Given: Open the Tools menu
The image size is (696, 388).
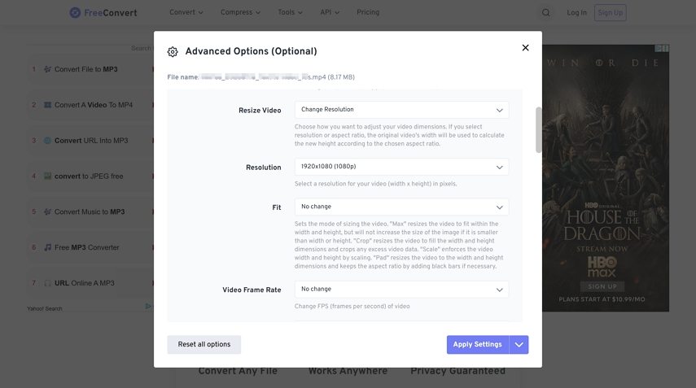Looking at the screenshot, I should point(291,12).
